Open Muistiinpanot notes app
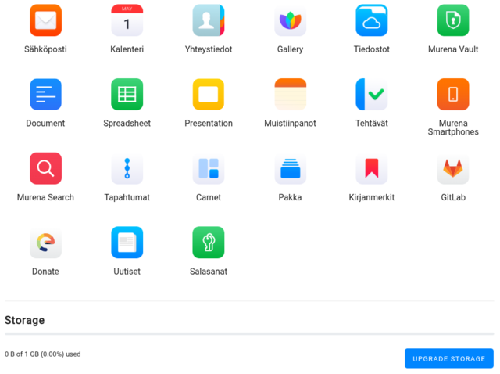Viewport: 500px width, 374px height. point(290,94)
